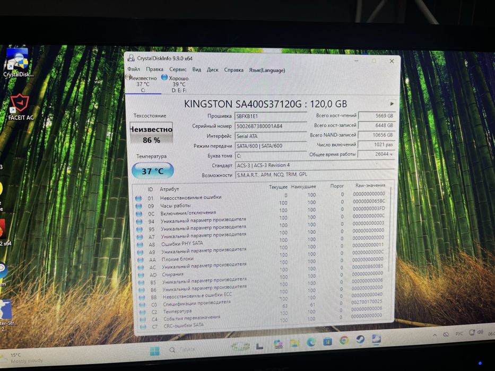
Task: Open the CrystalDiskInfo desktop shortcut
Action: tap(18, 62)
